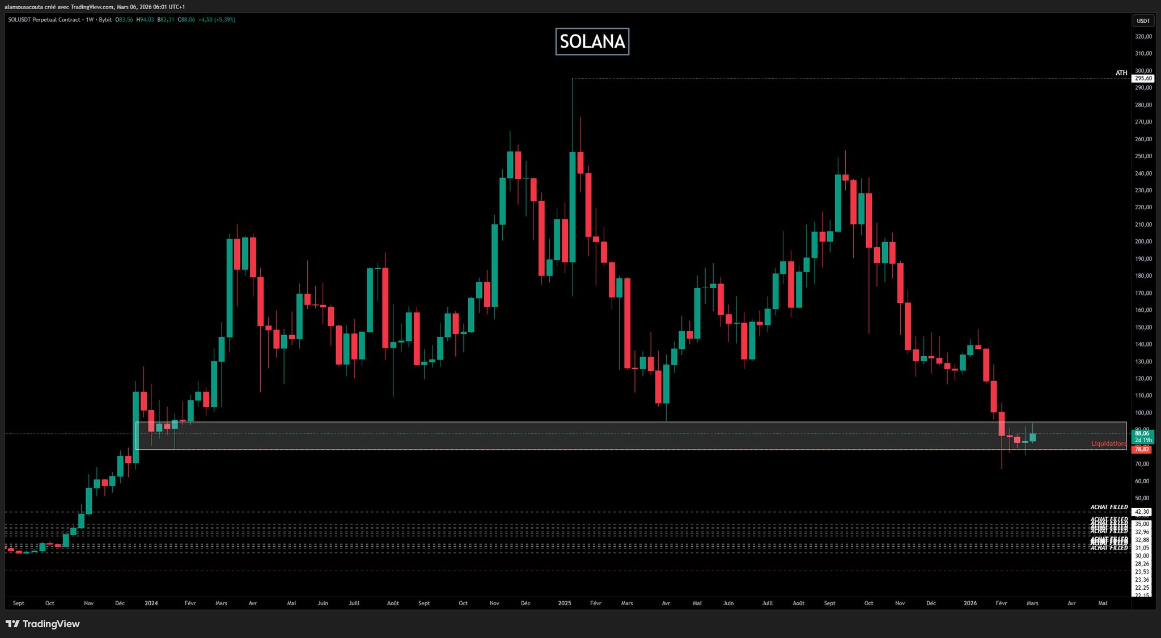Click the 23,53 order price label
This screenshot has width=1161, height=638.
(x=1142, y=572)
